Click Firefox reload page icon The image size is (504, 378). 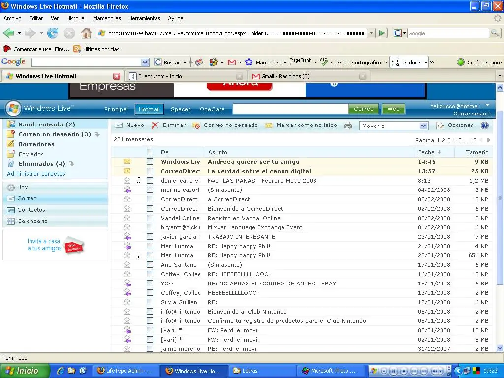pyautogui.click(x=53, y=33)
